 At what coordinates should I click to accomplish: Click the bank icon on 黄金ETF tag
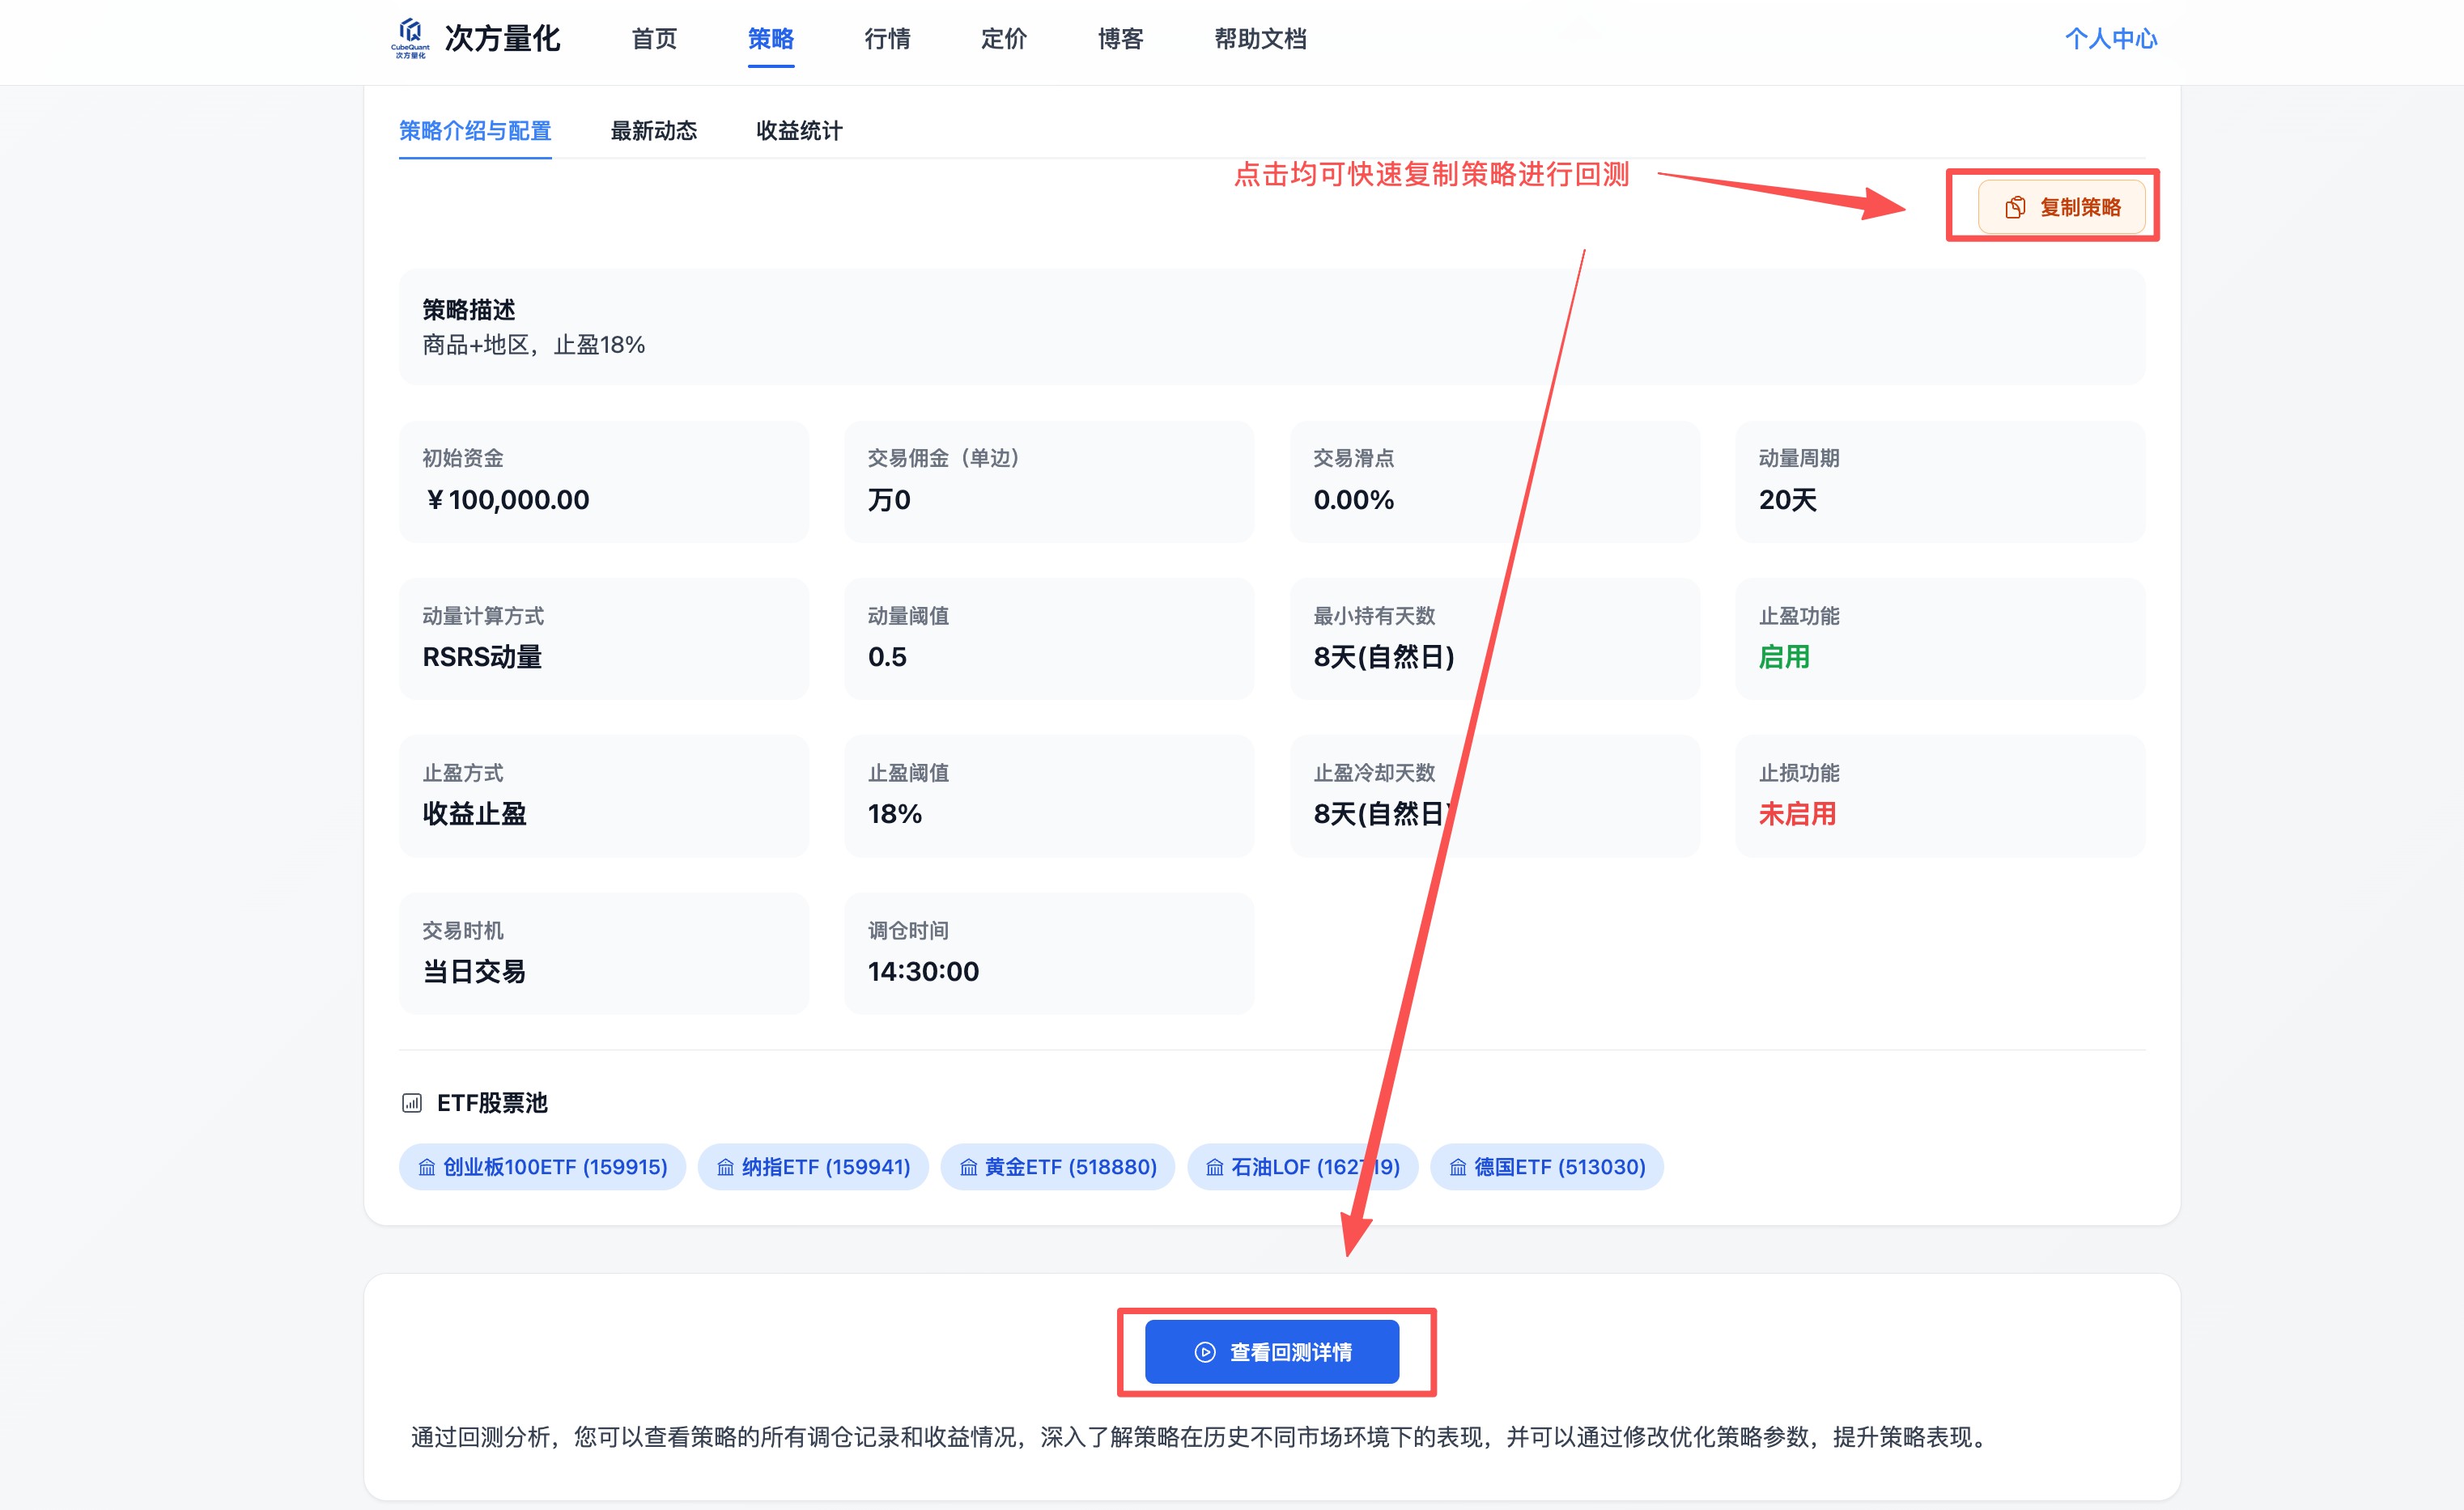(x=968, y=1167)
